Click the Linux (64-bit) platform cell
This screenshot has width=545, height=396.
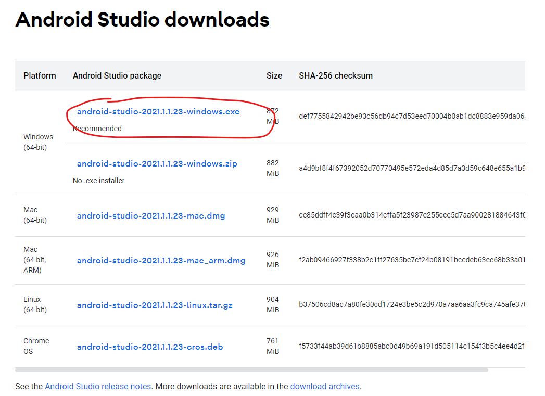(x=35, y=304)
